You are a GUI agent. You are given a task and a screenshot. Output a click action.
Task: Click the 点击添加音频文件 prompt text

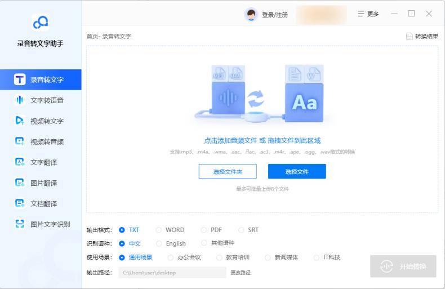point(230,140)
